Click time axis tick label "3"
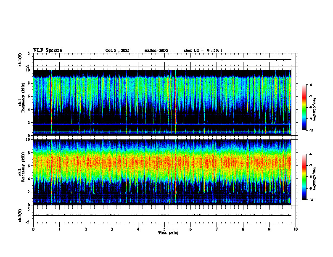The height and width of the screenshot is (257, 333). point(112,229)
